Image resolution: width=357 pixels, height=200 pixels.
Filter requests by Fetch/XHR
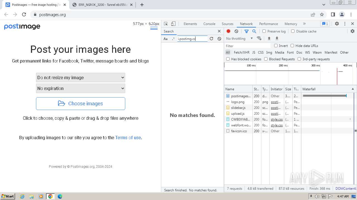coord(242,52)
